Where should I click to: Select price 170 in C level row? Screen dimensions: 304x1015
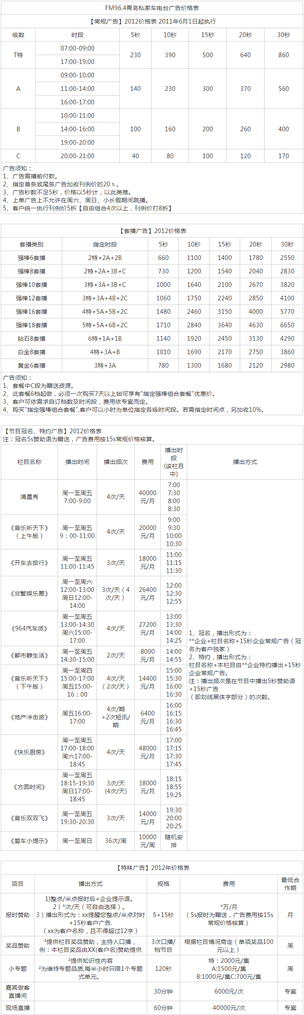(x=283, y=156)
